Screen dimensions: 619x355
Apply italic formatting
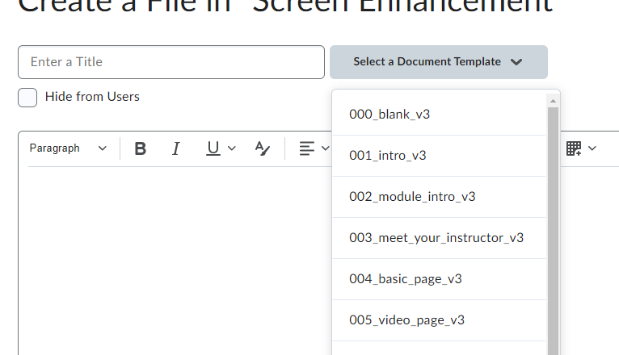coord(175,148)
